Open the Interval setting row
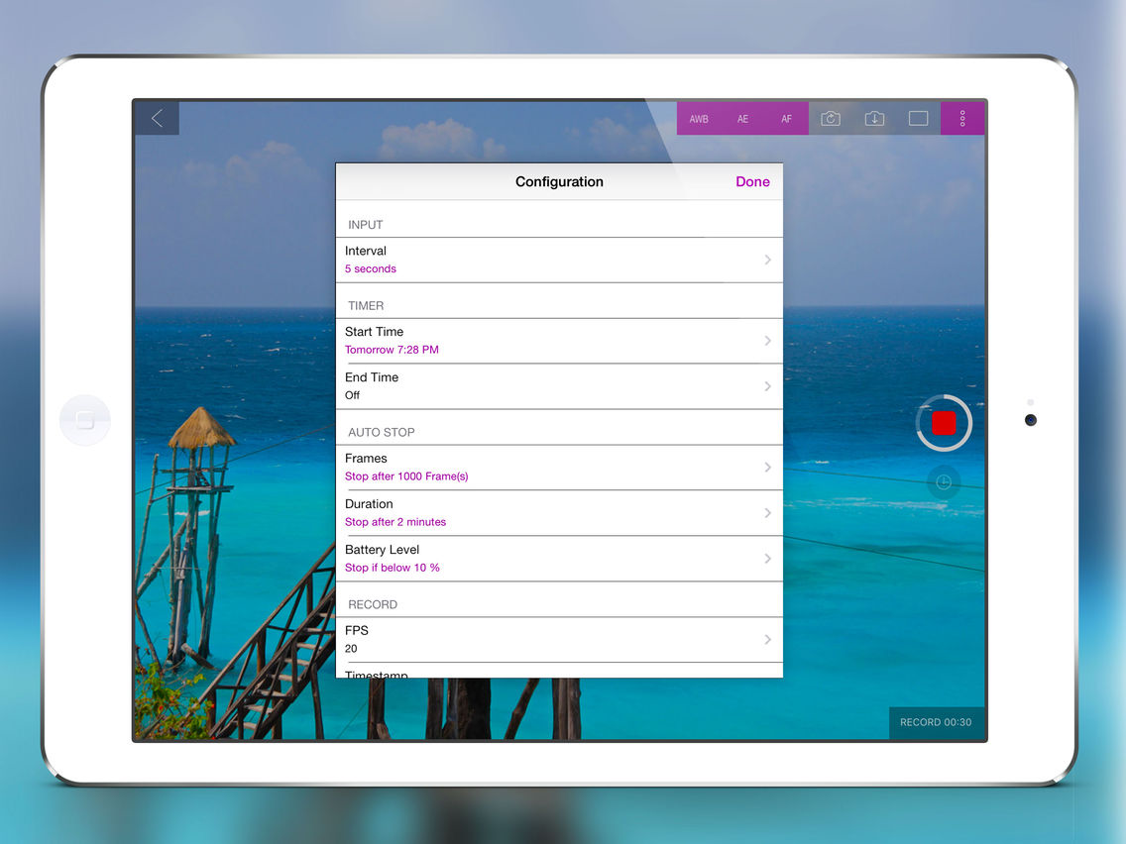The height and width of the screenshot is (844, 1126). click(x=559, y=260)
